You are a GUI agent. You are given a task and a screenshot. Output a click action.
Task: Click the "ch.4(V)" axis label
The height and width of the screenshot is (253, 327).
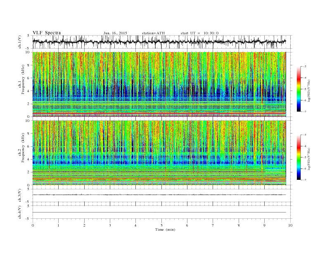20,212
